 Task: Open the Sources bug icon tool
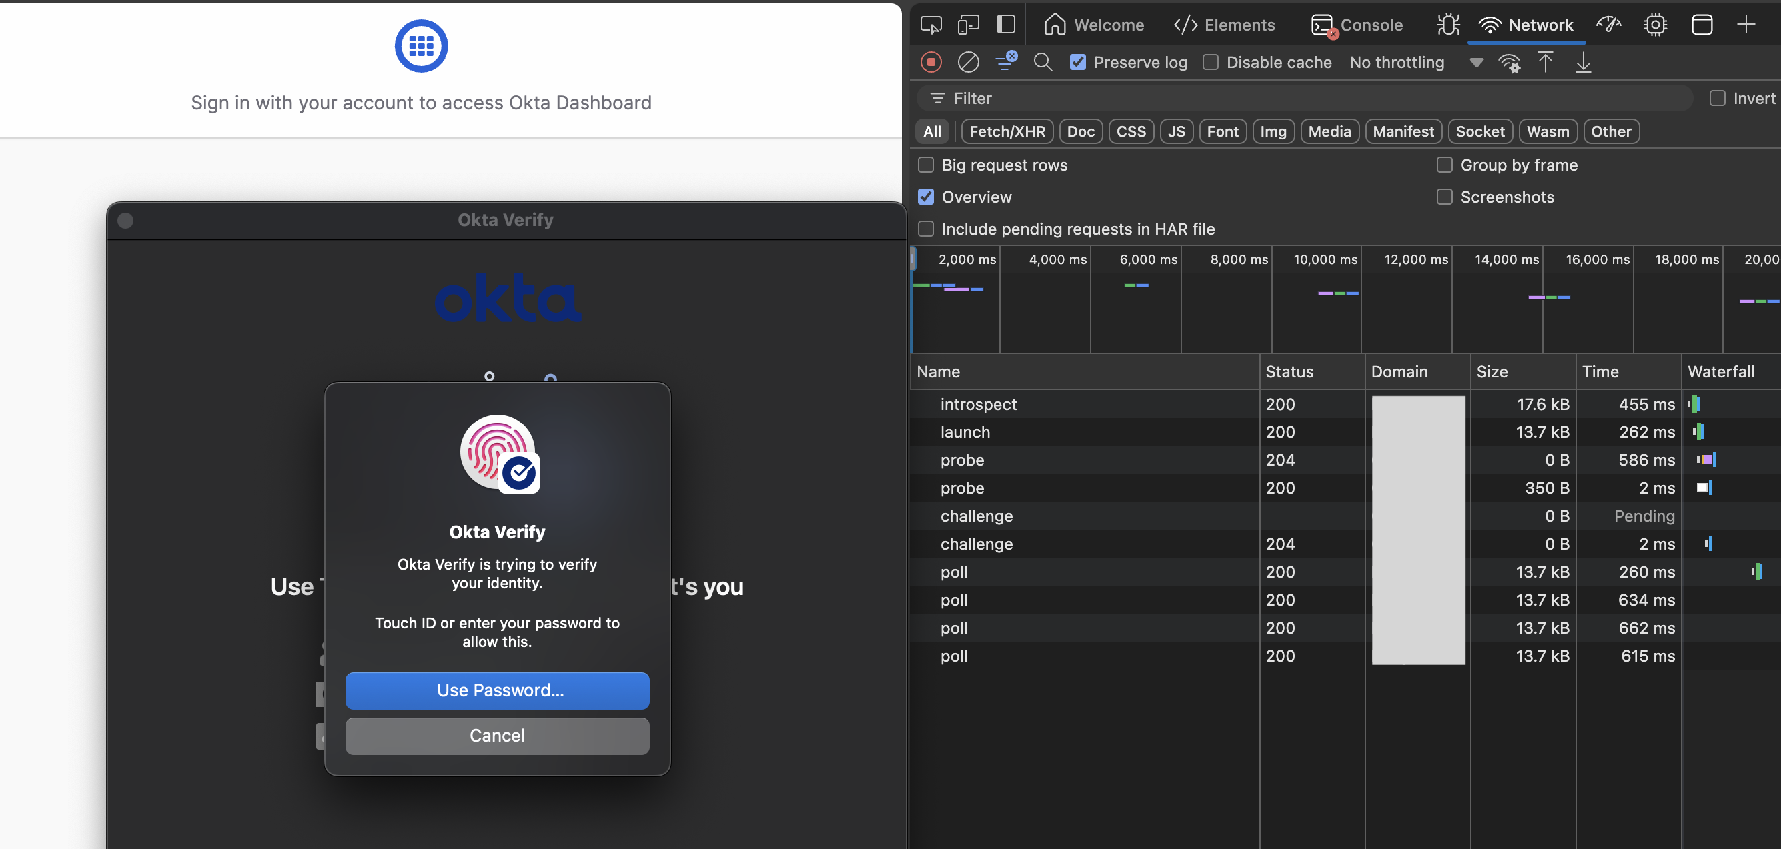1447,25
